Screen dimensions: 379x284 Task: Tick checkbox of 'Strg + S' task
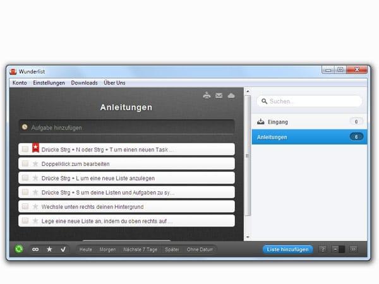tap(25, 192)
